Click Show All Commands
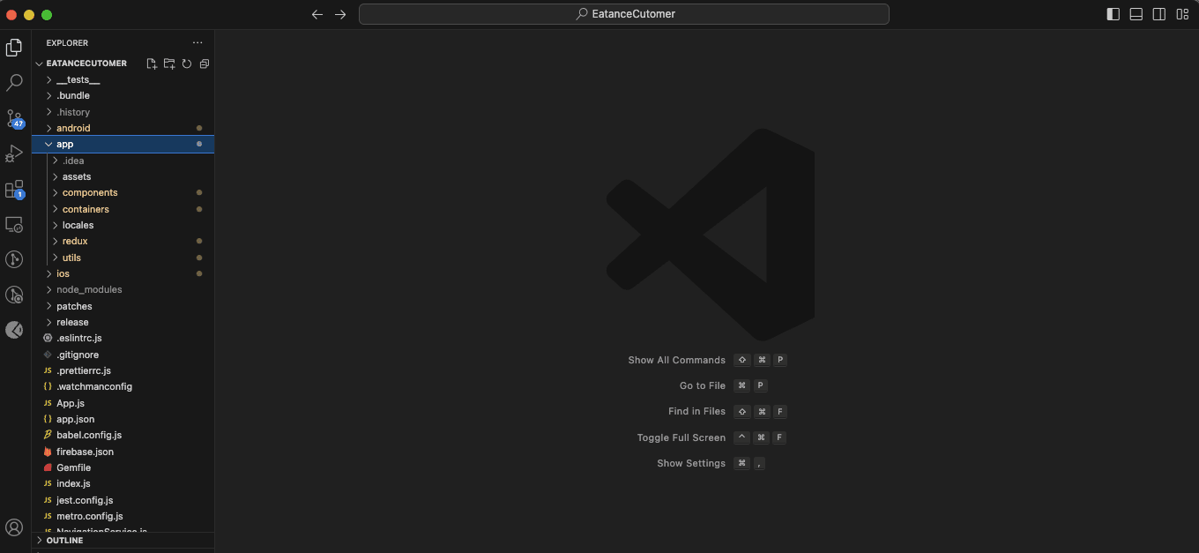 click(676, 360)
